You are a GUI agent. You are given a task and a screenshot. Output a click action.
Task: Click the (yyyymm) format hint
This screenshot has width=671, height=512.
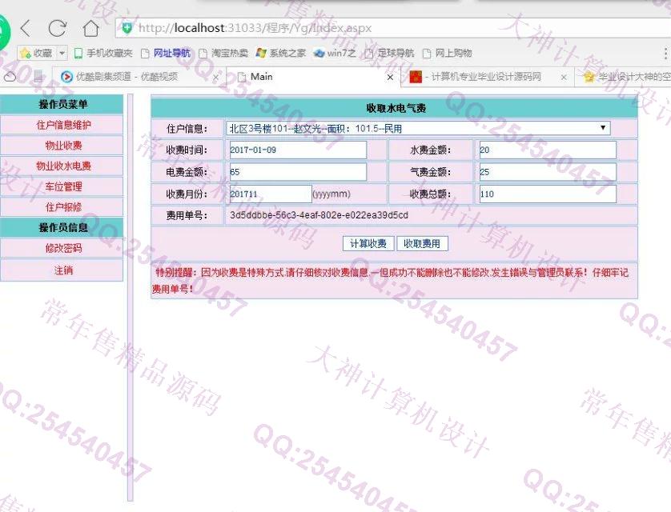pos(331,194)
